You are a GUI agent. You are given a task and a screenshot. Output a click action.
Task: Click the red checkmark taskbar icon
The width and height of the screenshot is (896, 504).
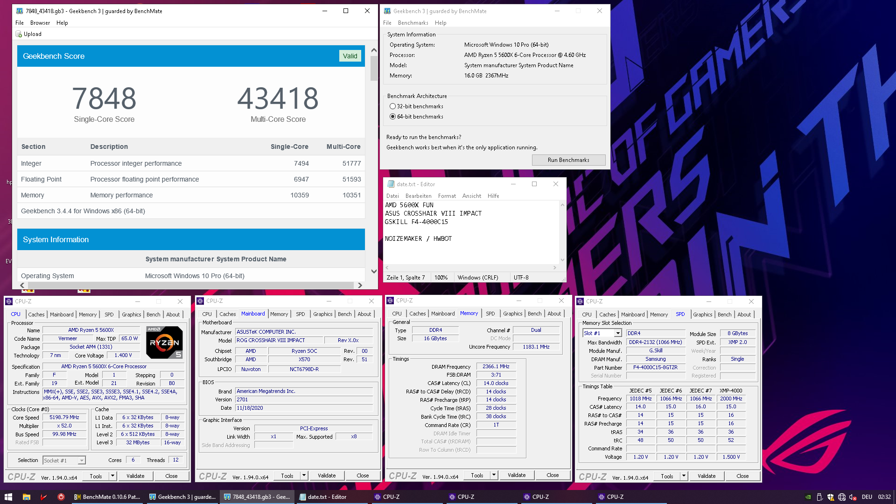pyautogui.click(x=43, y=497)
